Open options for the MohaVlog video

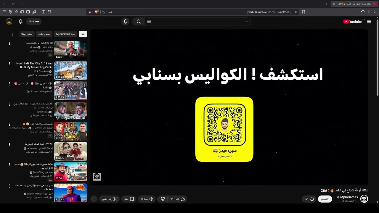(x=9, y=165)
